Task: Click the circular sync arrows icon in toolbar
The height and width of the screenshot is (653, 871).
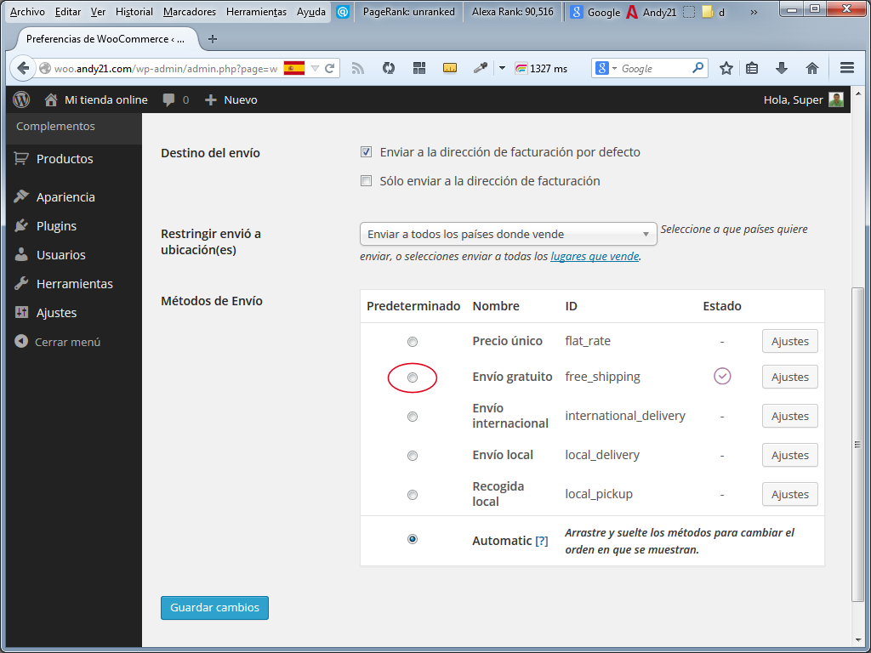Action: (x=389, y=68)
